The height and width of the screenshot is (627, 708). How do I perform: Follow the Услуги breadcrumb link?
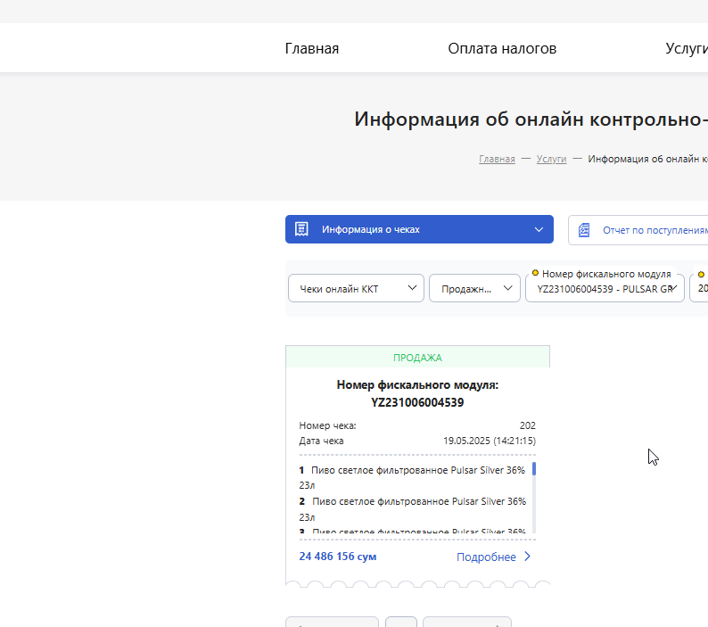551,159
